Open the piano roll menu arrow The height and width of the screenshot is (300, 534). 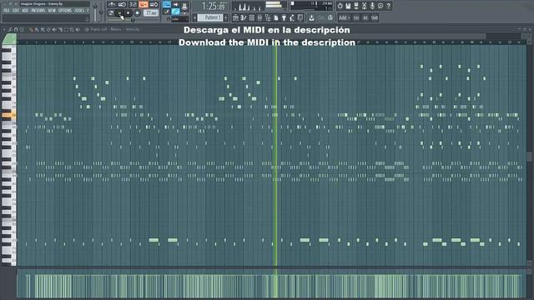[4, 30]
